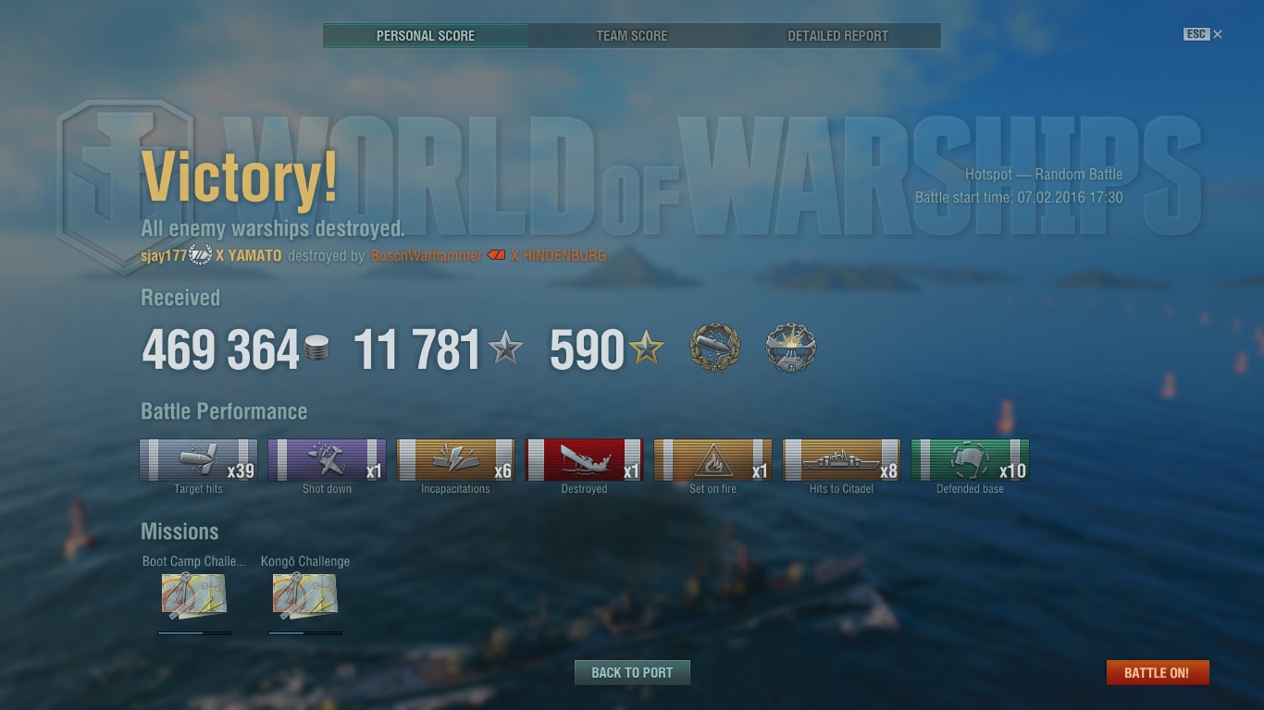Select the Hits to Citadel ribbon

841,459
